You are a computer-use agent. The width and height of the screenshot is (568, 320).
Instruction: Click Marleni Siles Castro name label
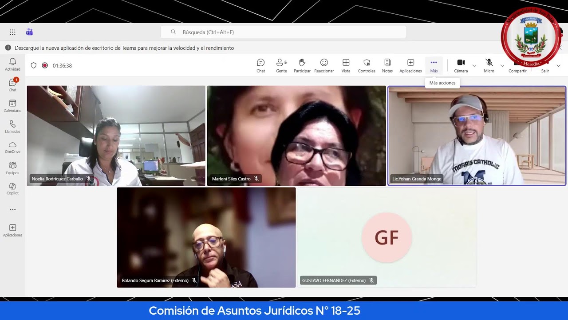tap(231, 179)
